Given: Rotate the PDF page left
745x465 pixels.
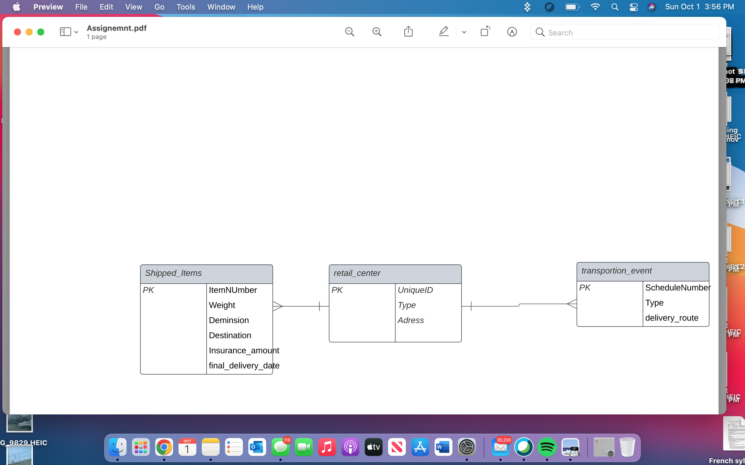Looking at the screenshot, I should (485, 32).
